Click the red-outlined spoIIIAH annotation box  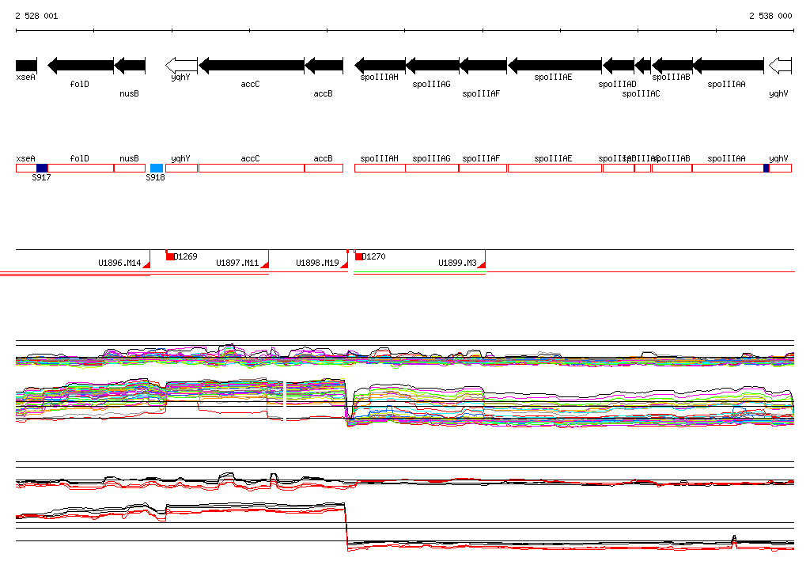tap(380, 168)
